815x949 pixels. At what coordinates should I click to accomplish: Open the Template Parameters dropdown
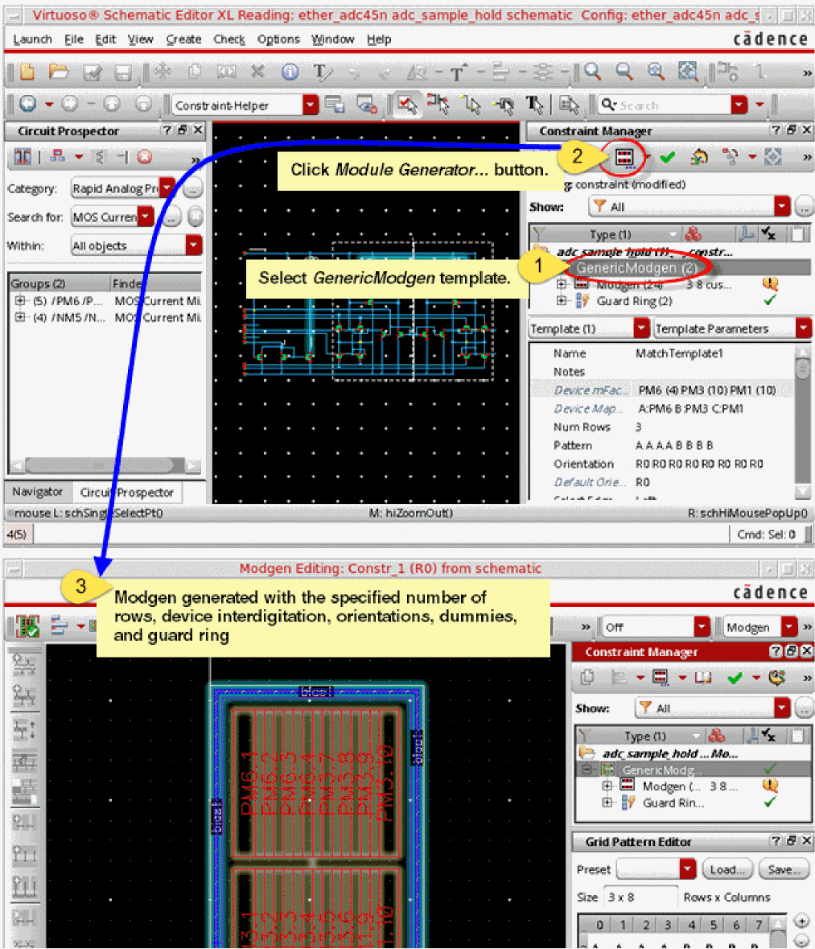point(803,328)
